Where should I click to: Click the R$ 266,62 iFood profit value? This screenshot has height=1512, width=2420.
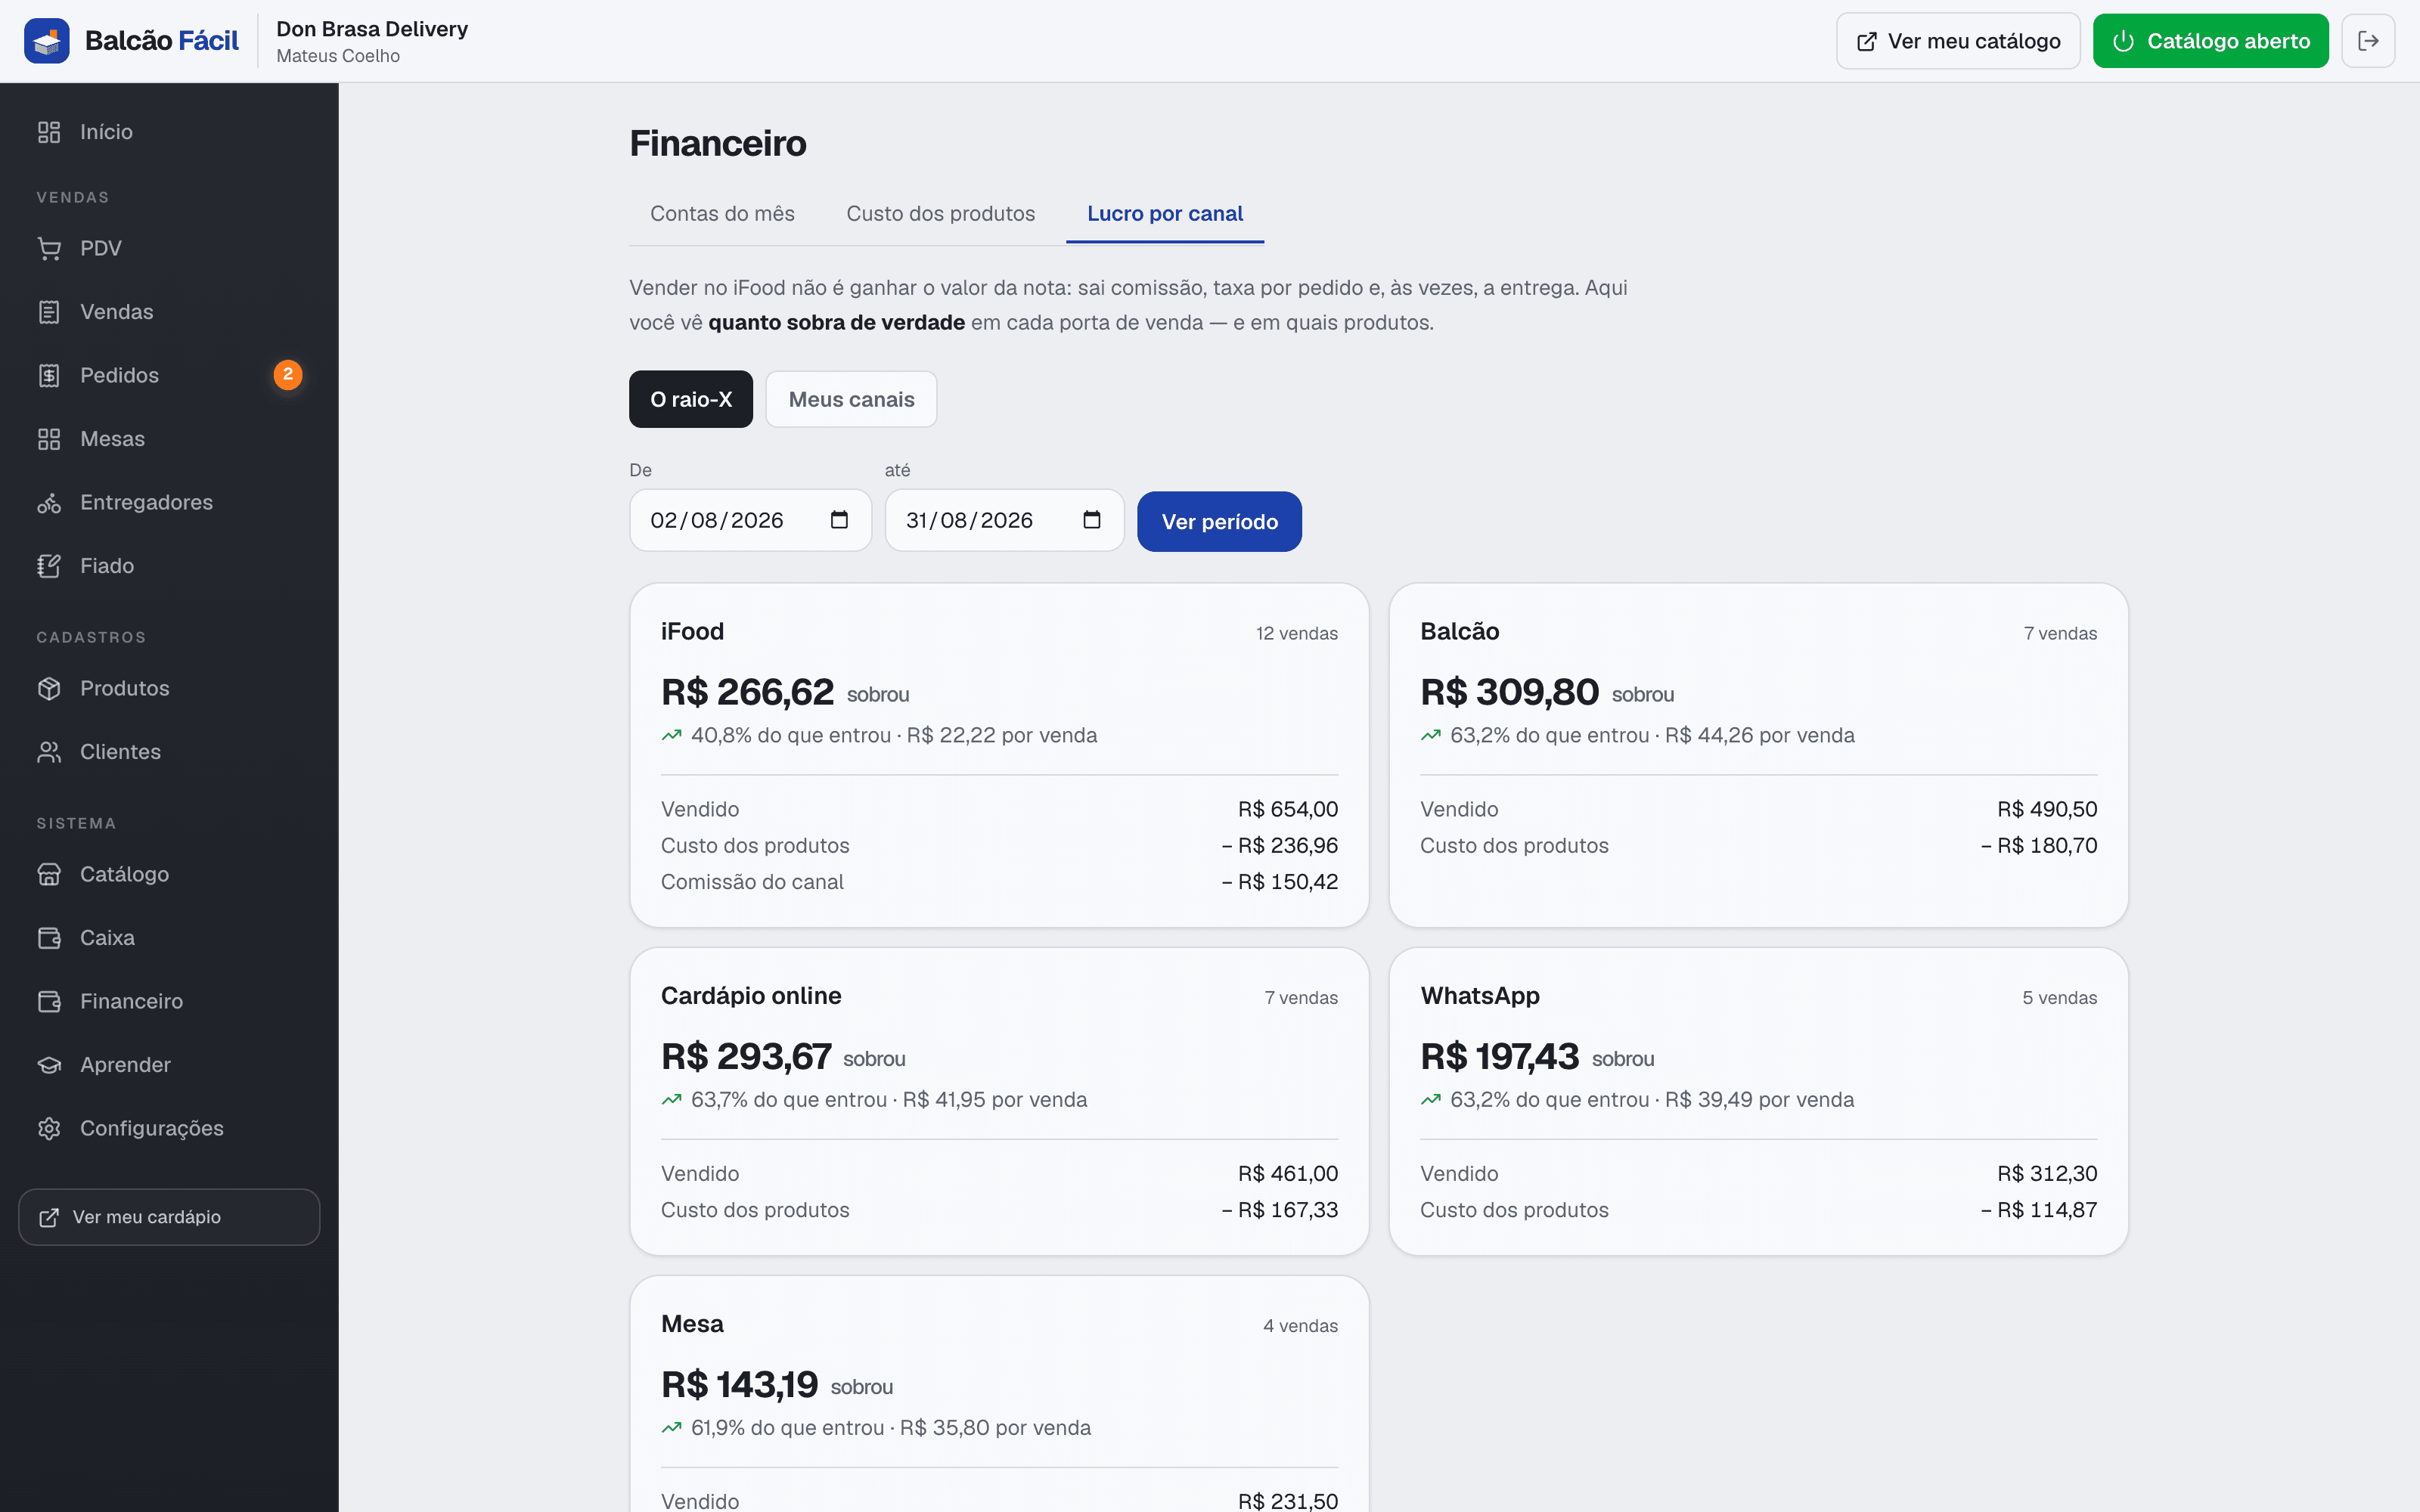(747, 692)
